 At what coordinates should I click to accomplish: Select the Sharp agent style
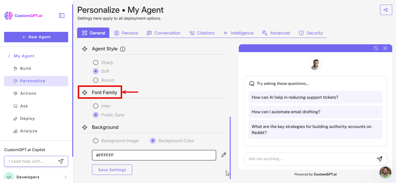click(x=96, y=62)
